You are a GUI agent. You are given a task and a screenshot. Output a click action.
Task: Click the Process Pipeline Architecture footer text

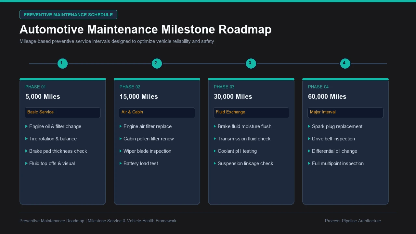click(353, 221)
